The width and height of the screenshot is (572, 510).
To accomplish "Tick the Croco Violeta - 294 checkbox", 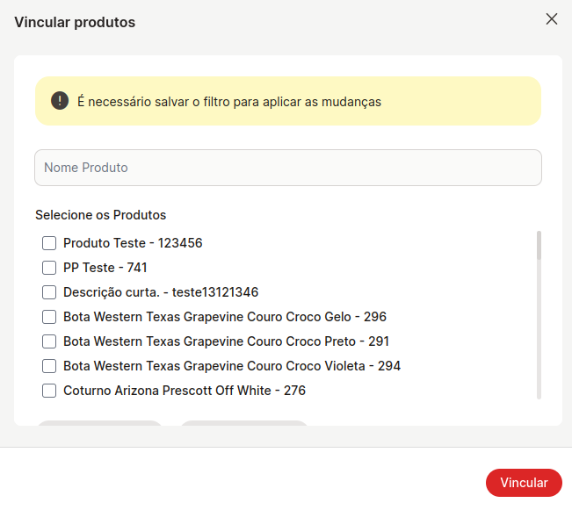I will tap(49, 366).
